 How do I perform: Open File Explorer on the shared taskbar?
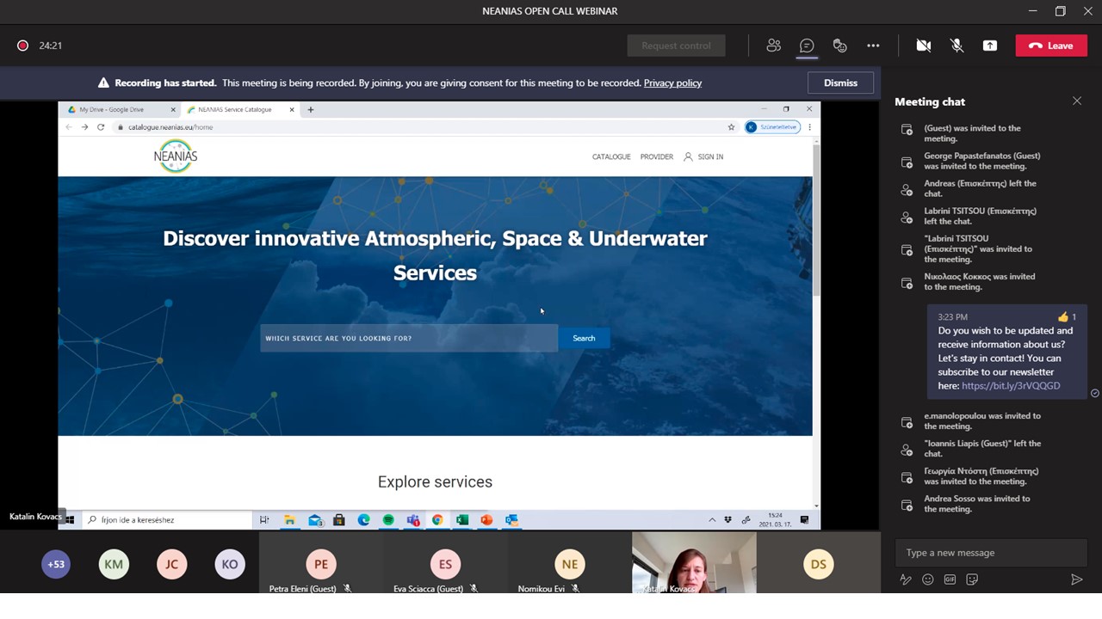point(289,520)
